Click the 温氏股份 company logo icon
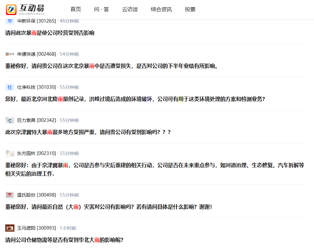The image size is (314, 249). 10,195
